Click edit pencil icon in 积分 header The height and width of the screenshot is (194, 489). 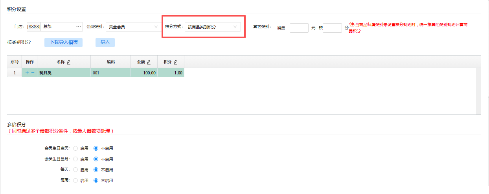click(175, 62)
